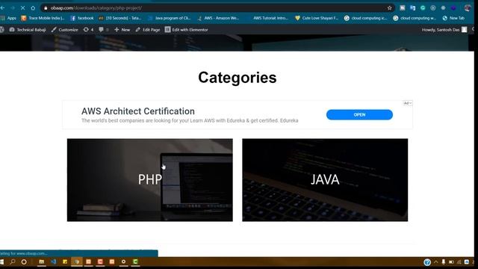Open the Trace Mobile India bookmark
This screenshot has height=269, width=478.
[43, 18]
